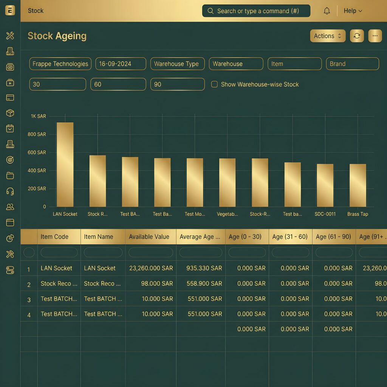Open the notifications bell
The width and height of the screenshot is (387, 387).
point(327,11)
